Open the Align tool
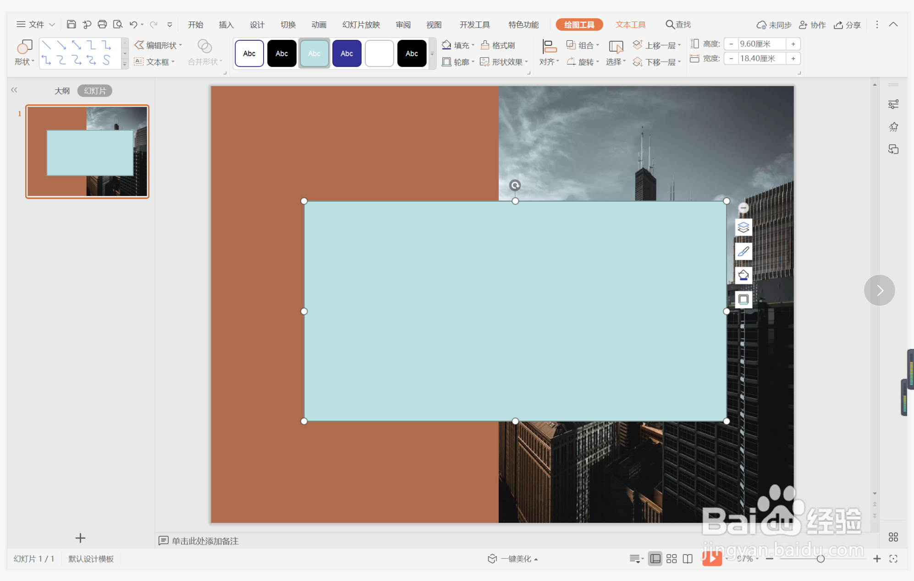The height and width of the screenshot is (581, 914). click(x=549, y=53)
